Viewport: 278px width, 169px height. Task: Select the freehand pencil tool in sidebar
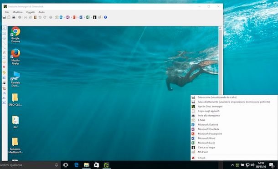click(x=4, y=53)
